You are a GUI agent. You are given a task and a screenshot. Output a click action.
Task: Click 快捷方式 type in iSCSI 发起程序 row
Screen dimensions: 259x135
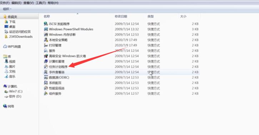(154, 24)
